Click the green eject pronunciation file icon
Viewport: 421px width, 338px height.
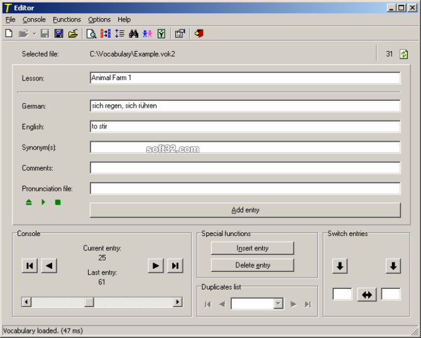point(28,202)
